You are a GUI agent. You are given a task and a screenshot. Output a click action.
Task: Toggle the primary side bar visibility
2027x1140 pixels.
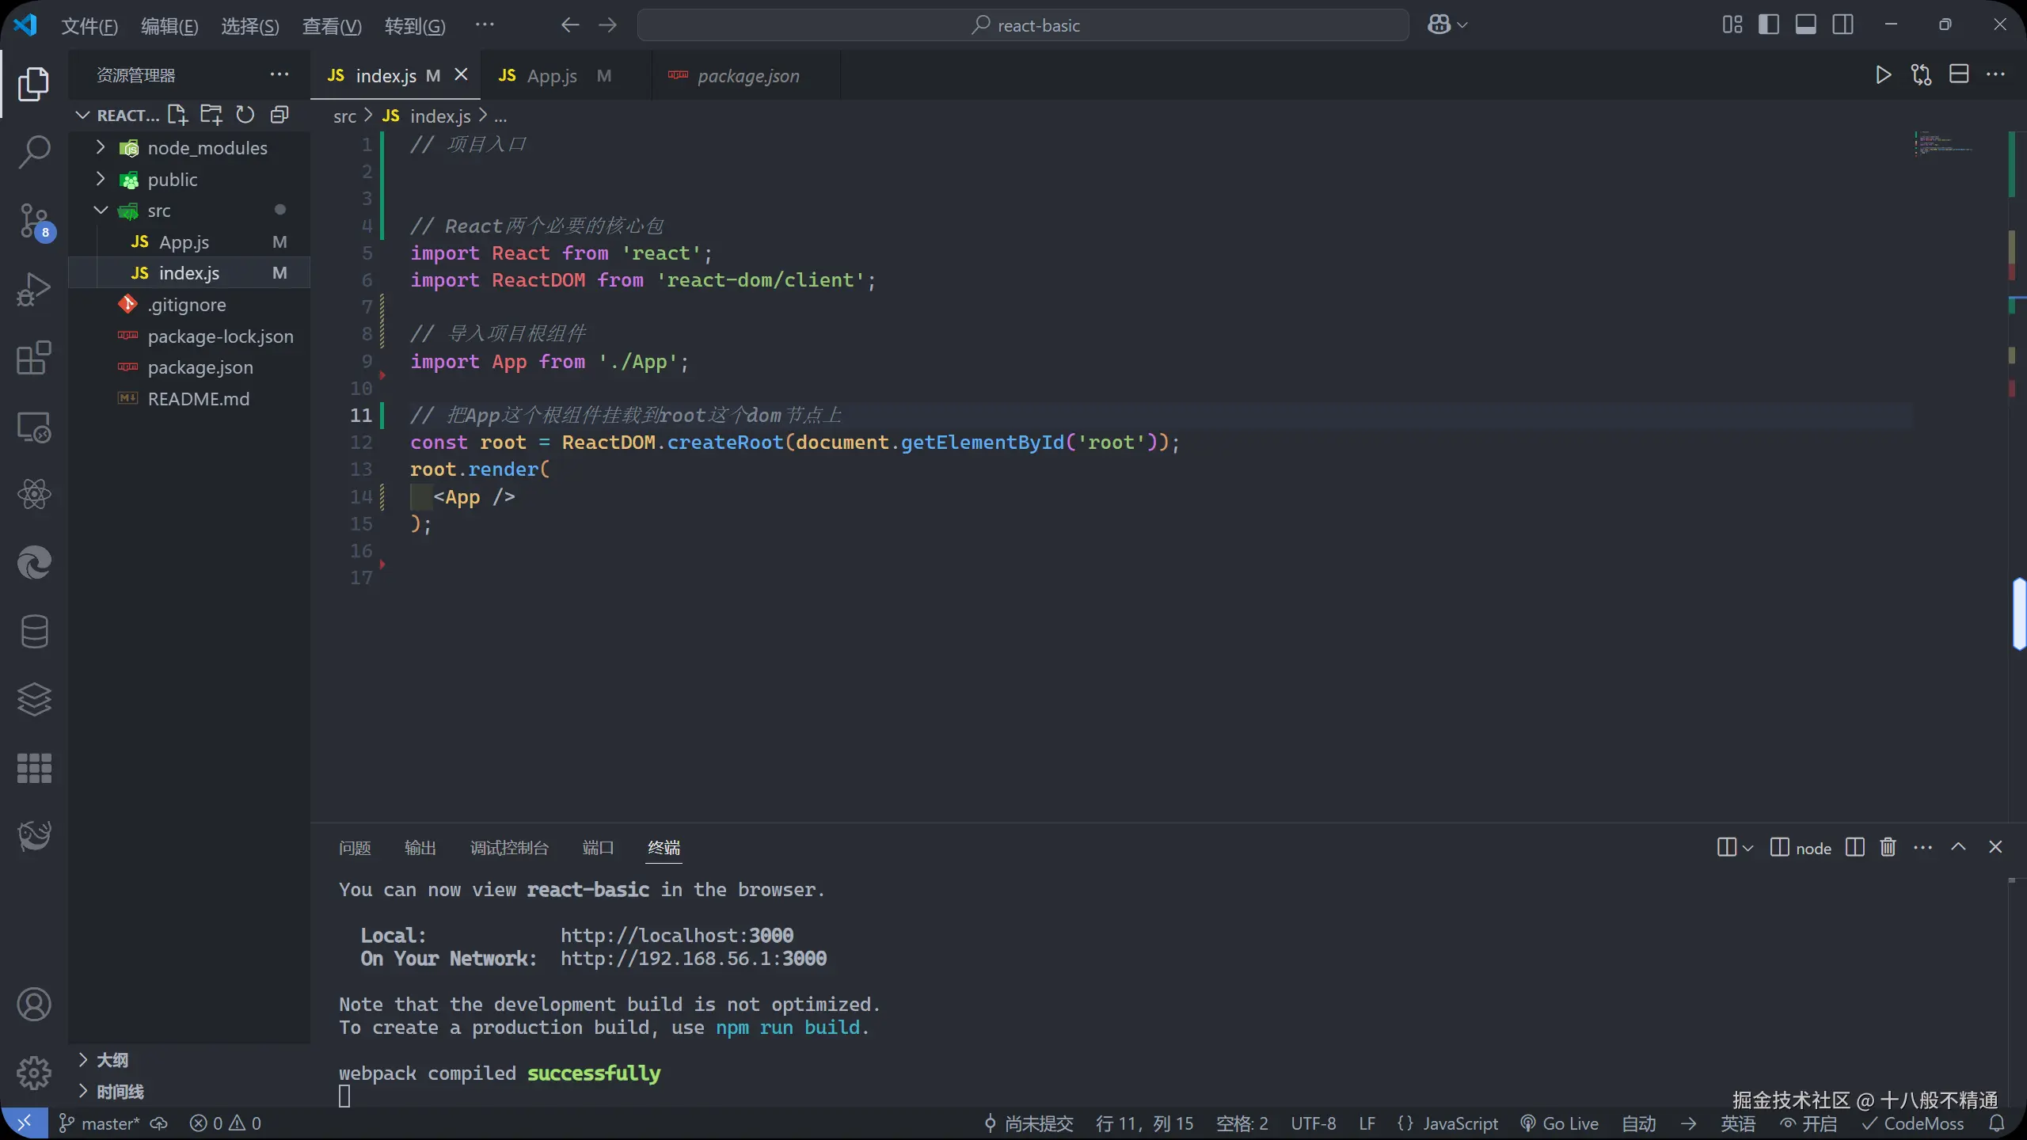pyautogui.click(x=1769, y=25)
